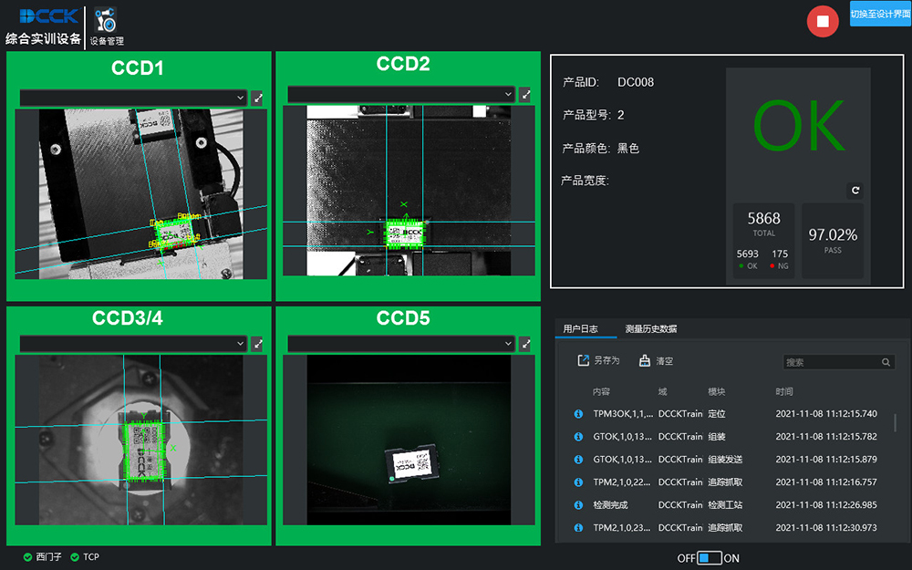The width and height of the screenshot is (912, 570).
Task: Switch to the 测量历史数据 tab
Action: [650, 328]
